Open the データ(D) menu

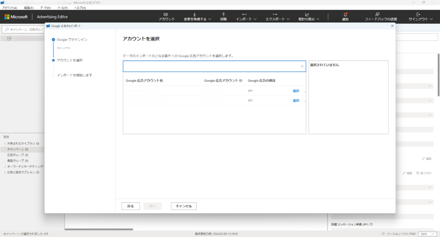pos(45,8)
